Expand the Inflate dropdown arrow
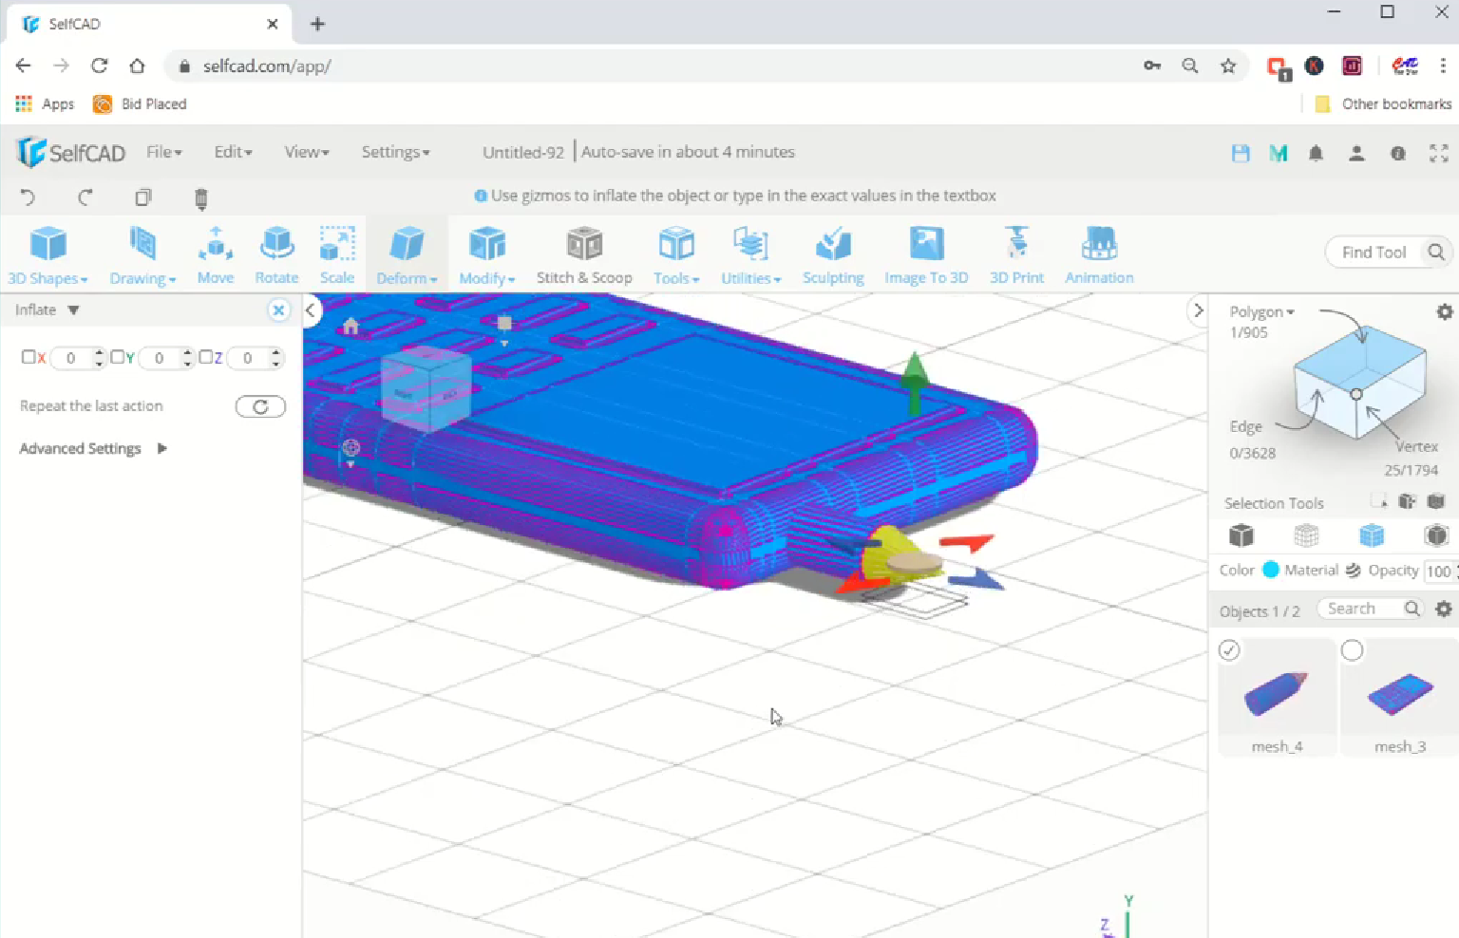1459x938 pixels. 73,310
